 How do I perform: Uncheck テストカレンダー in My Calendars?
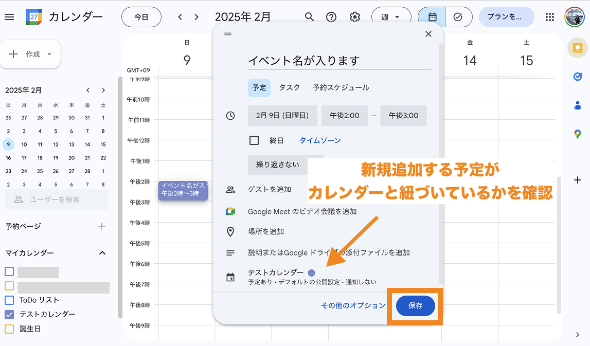[x=9, y=314]
